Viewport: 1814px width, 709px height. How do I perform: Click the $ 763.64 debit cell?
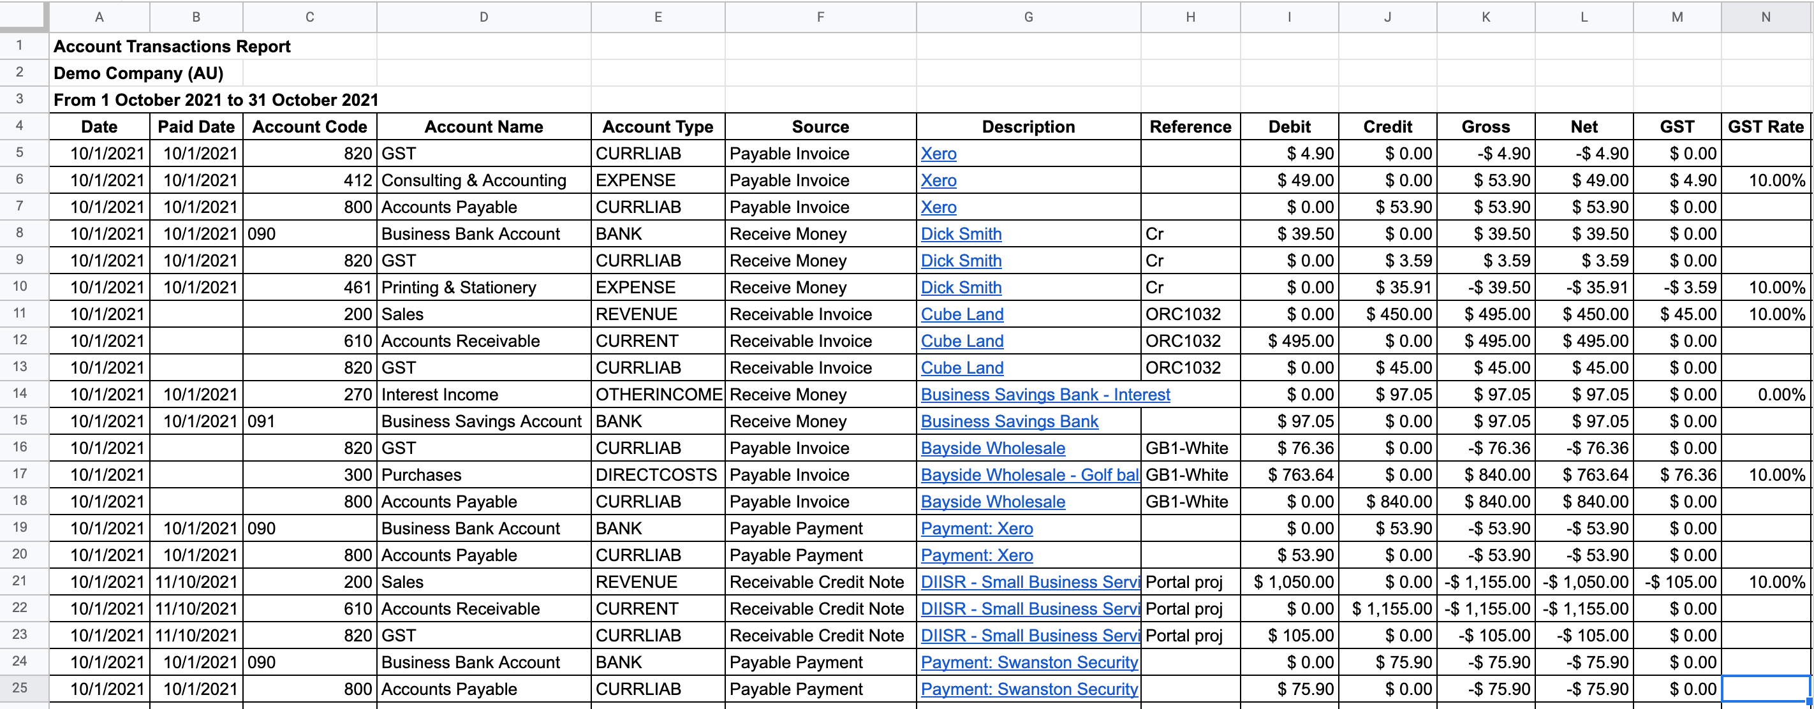(1289, 474)
